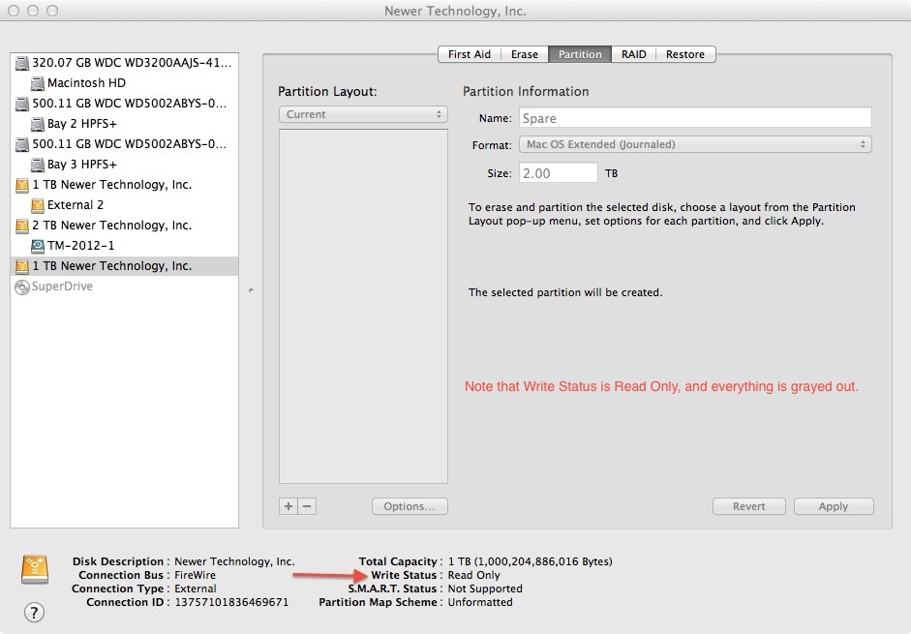The height and width of the screenshot is (634, 911).
Task: Click the External 2 FireWire volume icon
Action: coord(37,205)
